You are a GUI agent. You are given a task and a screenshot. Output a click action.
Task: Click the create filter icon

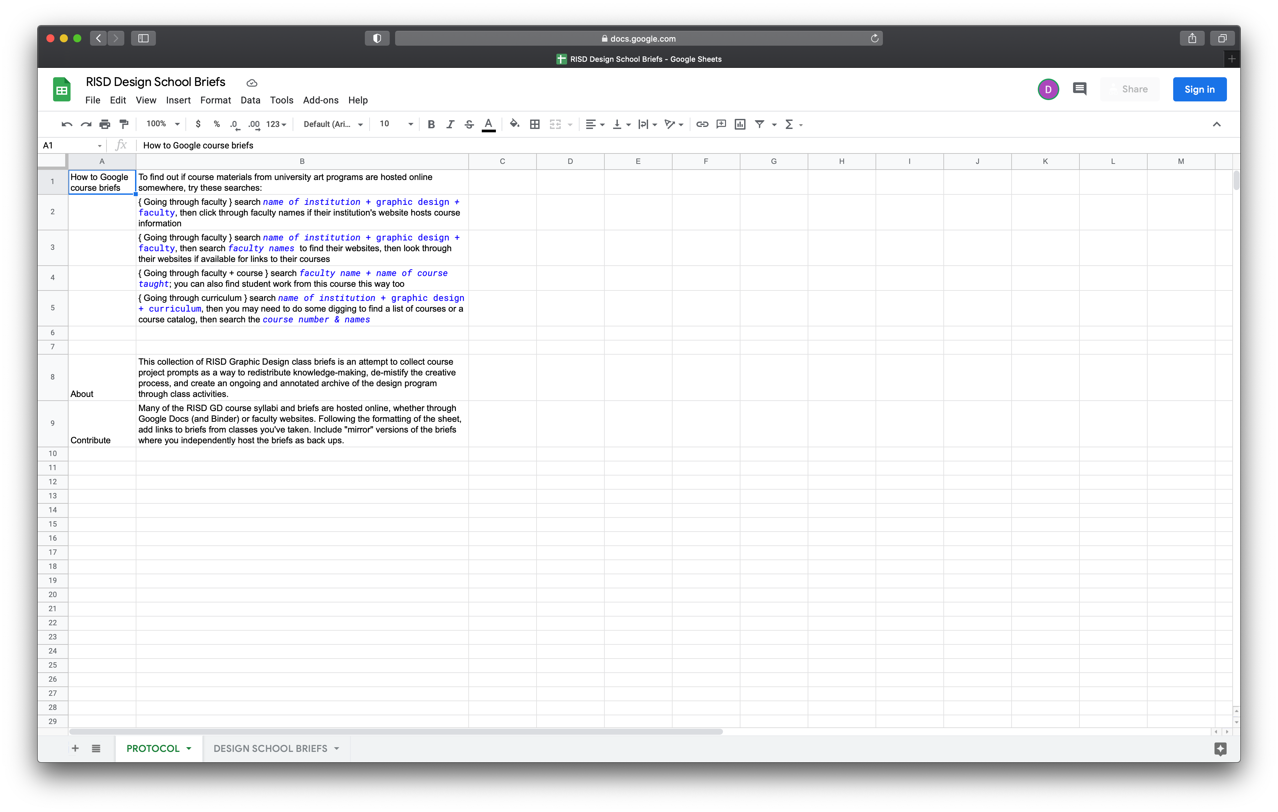[760, 124]
